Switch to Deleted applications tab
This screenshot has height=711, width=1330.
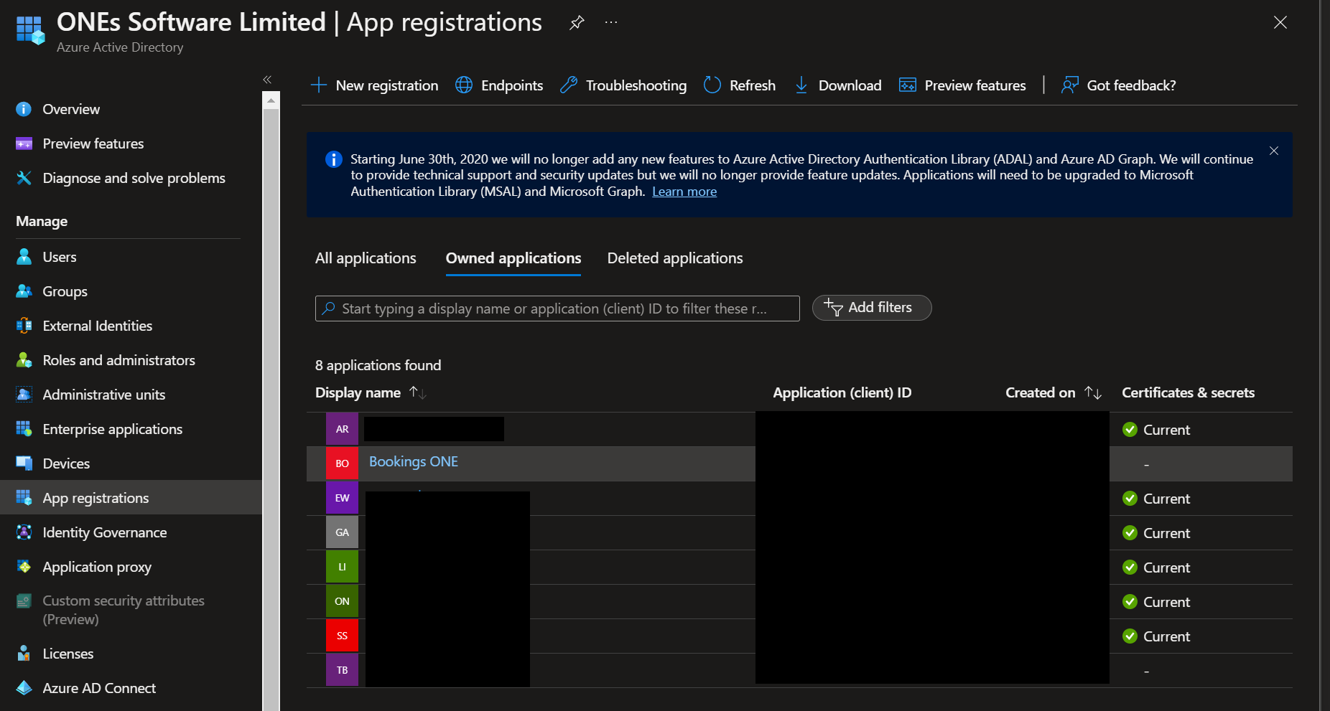click(x=674, y=258)
